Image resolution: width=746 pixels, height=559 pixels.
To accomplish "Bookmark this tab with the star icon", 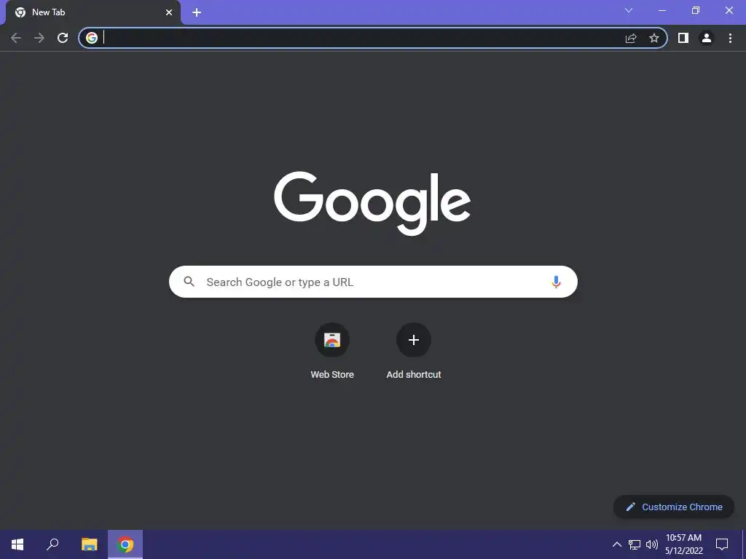I will click(x=654, y=38).
